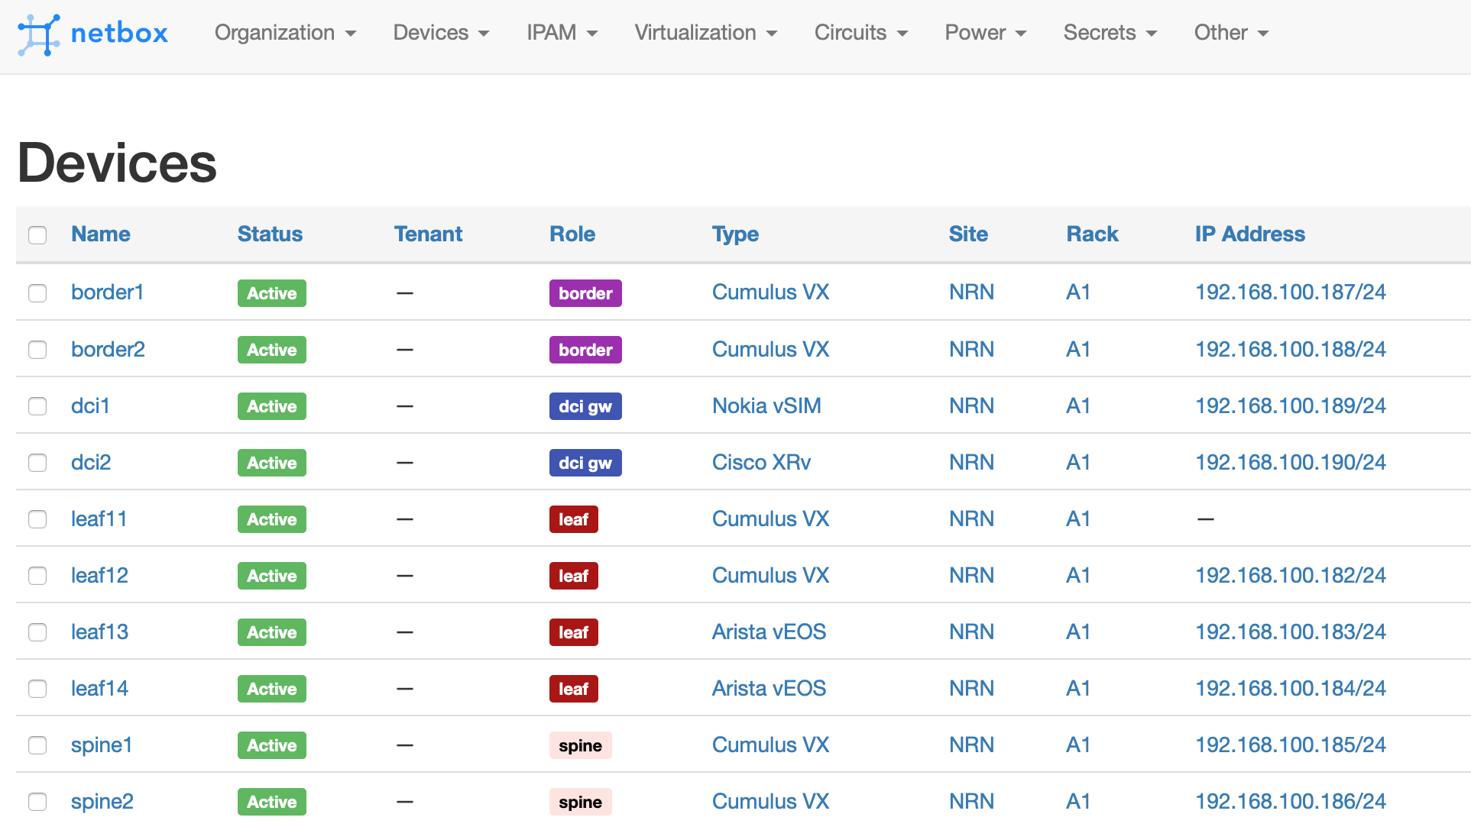Click the purple border role badge for border1
1471x827 pixels.
pos(585,293)
